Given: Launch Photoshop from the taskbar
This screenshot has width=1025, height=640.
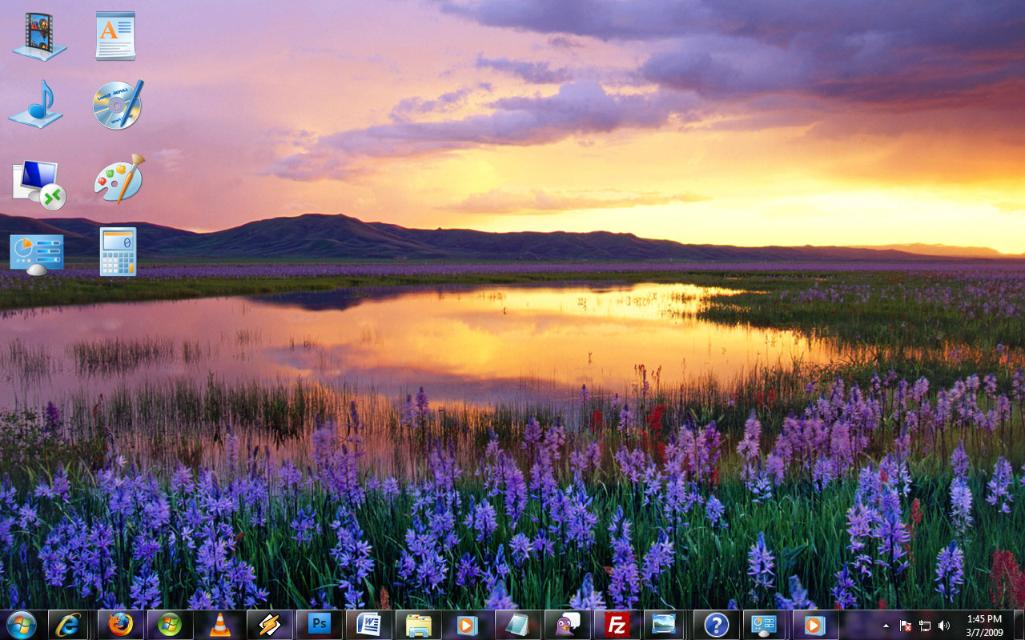Looking at the screenshot, I should click(x=319, y=625).
